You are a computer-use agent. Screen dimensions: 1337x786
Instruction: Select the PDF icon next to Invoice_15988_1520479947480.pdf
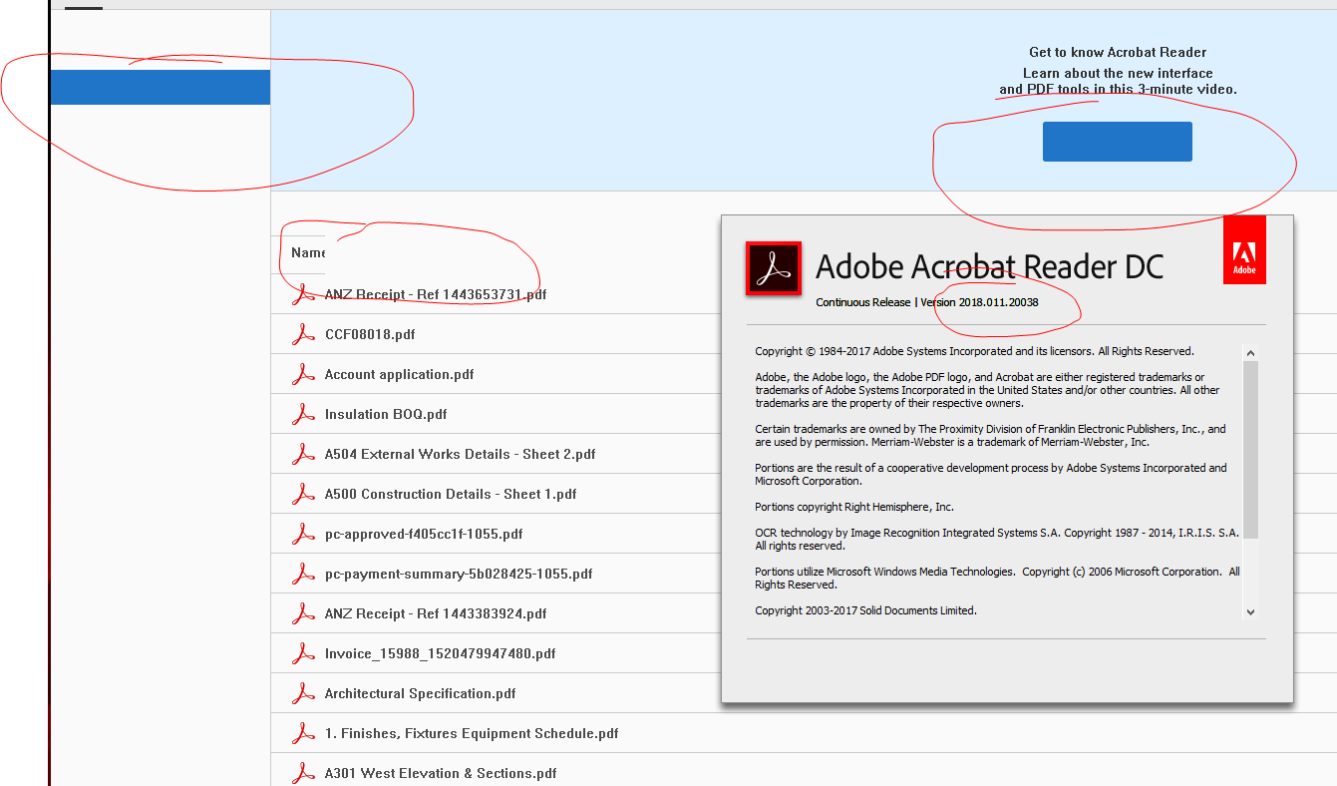(x=303, y=653)
